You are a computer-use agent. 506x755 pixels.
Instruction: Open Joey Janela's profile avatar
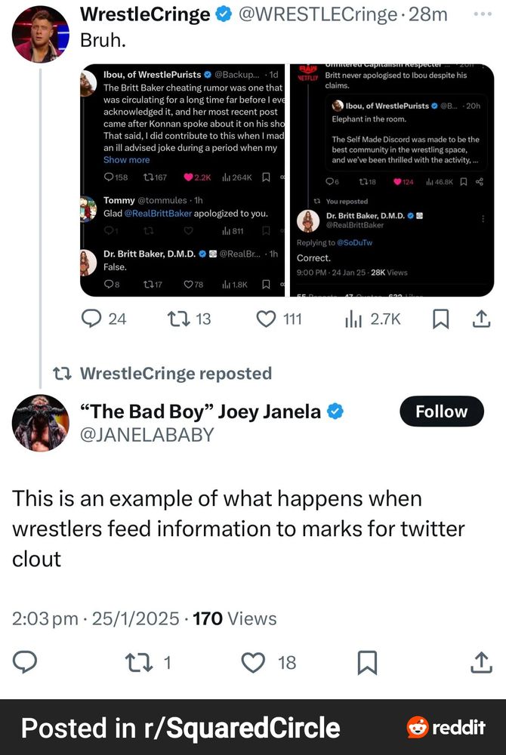coord(41,423)
